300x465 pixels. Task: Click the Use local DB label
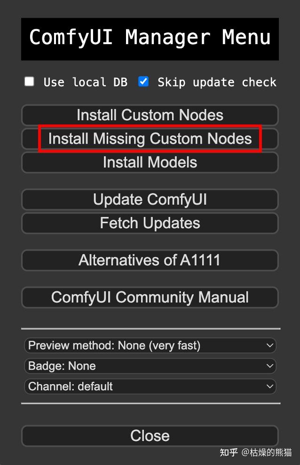coord(86,82)
